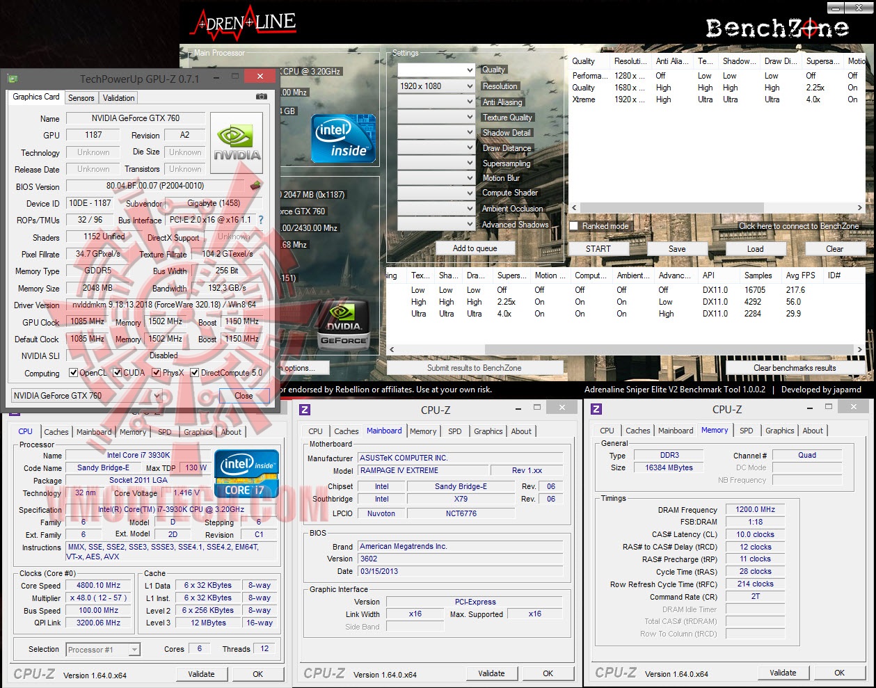Toggle the OpenCL checkbox in GPU-Z
This screenshot has width=876, height=688.
73,373
